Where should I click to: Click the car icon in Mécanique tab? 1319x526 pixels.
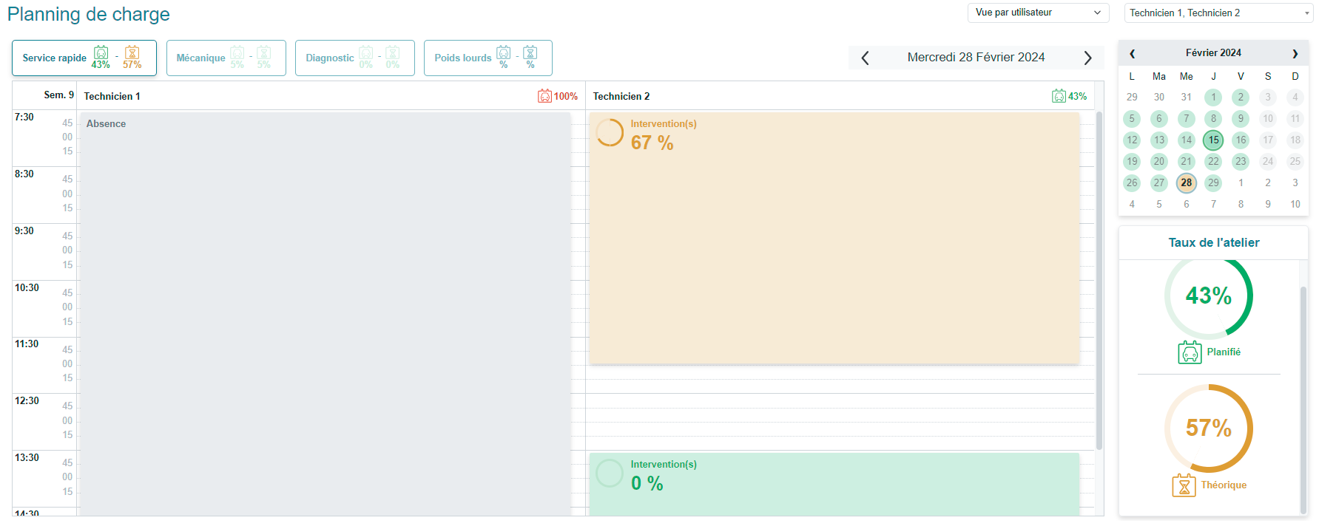[237, 52]
